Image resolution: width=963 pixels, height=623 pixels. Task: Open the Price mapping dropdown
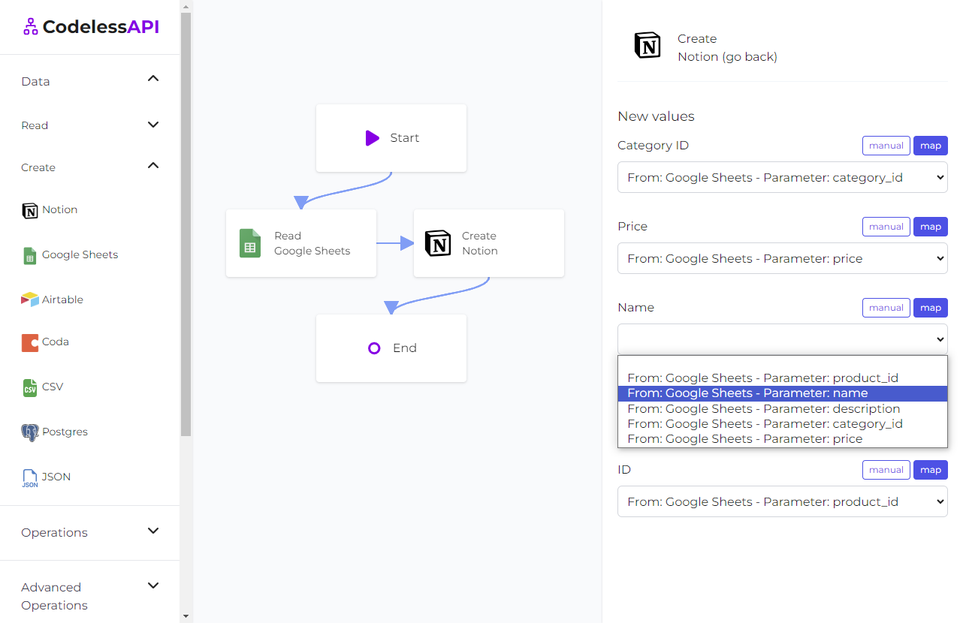783,258
